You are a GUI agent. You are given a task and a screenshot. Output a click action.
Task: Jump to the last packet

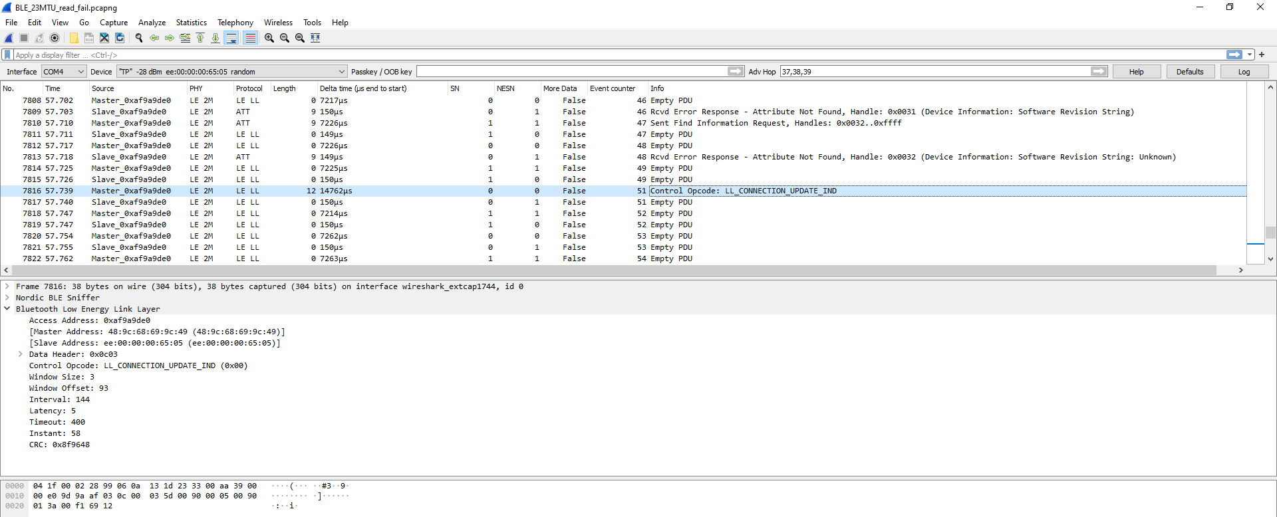pyautogui.click(x=215, y=38)
